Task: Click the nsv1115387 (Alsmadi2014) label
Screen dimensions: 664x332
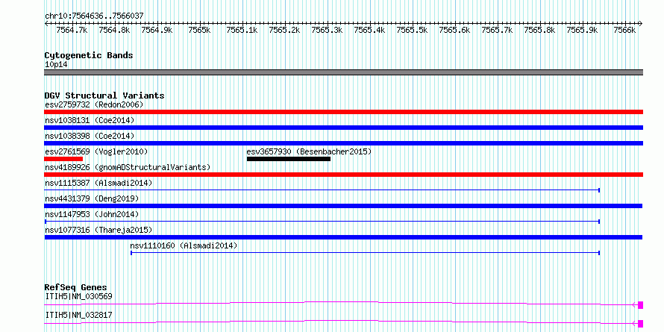Action: pyautogui.click(x=98, y=183)
